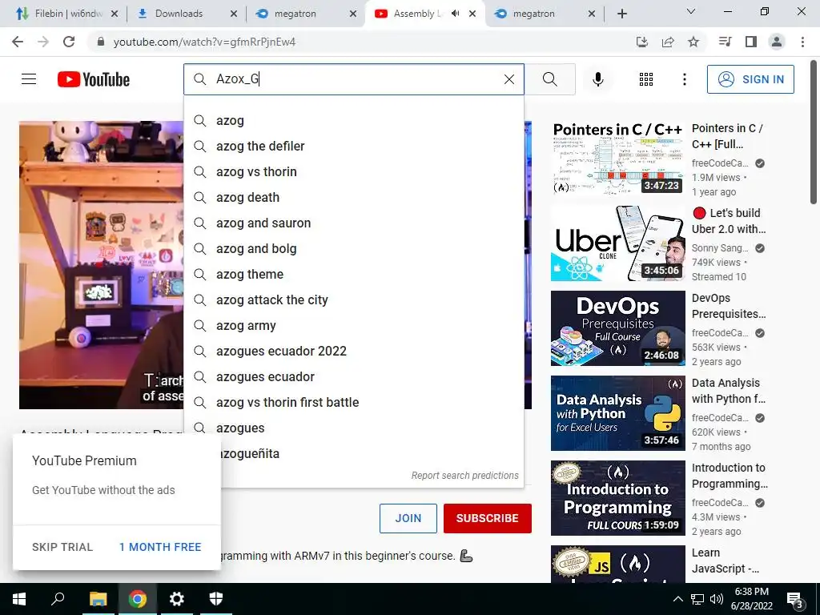Open Data Analysis with Python thumbnail

click(x=617, y=413)
